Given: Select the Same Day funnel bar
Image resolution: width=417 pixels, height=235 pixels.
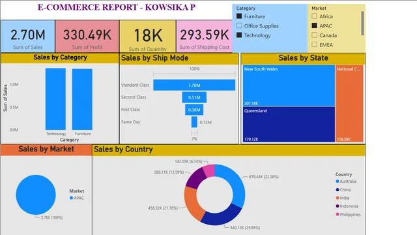Looking at the screenshot, I should click(x=194, y=122).
